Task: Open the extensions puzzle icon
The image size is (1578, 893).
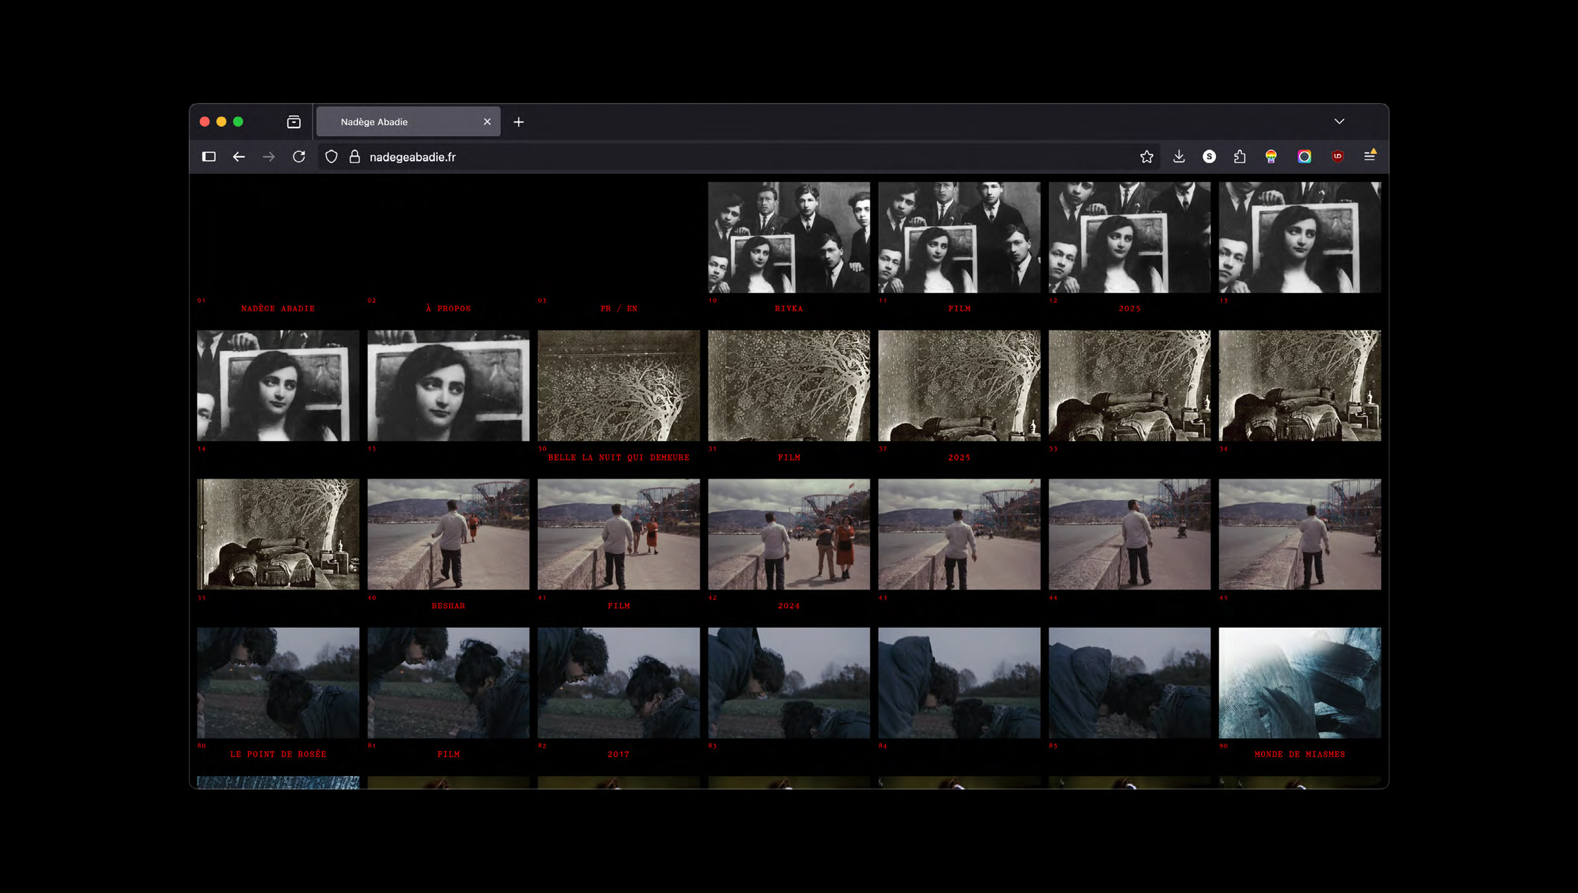Action: point(1240,157)
